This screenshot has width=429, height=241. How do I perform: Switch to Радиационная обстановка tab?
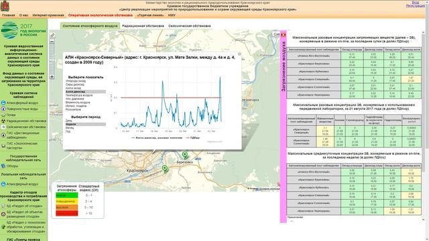click(x=143, y=26)
